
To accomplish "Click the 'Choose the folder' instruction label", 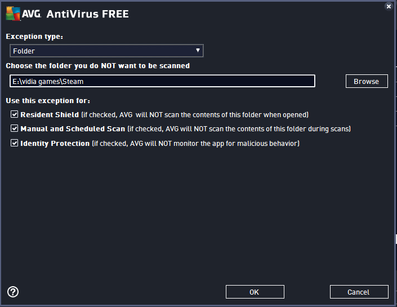I will coord(97,65).
